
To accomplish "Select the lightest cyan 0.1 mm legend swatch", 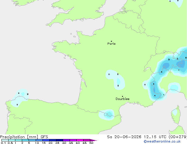I will [x=5, y=140].
